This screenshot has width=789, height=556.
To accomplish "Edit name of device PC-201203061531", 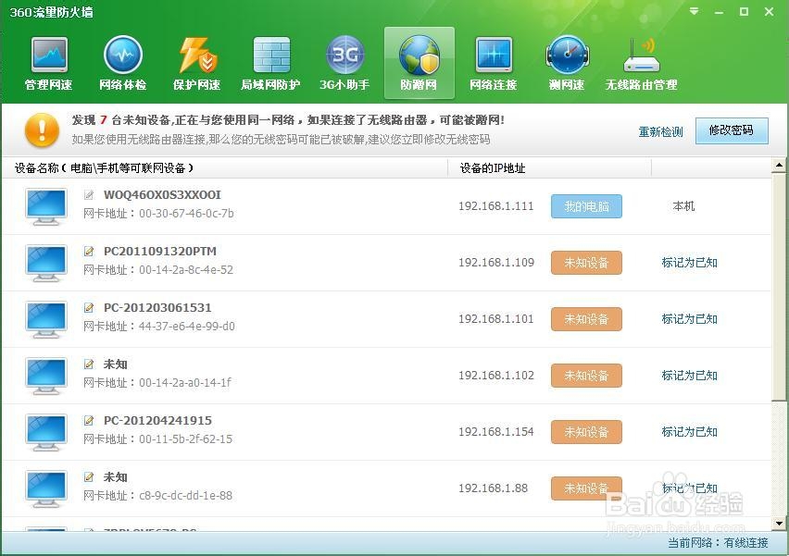I will [x=89, y=307].
